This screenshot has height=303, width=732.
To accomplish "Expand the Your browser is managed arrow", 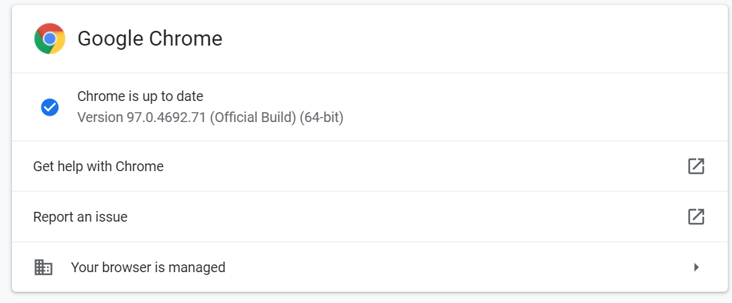I will 696,267.
